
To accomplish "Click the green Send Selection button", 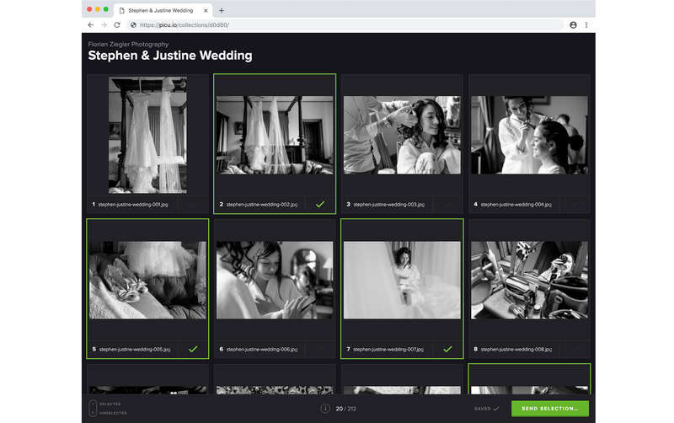I will [x=550, y=409].
